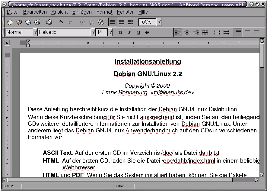267x191 pixels.
Task: Create a new document with the blank page icon
Action: (x=10, y=22)
